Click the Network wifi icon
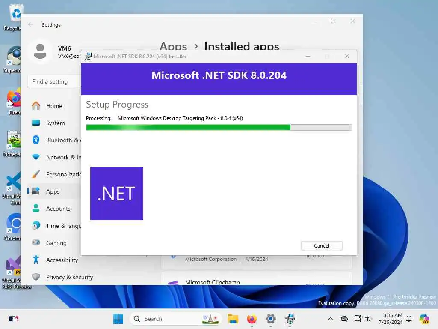Screen dimensions: 438x329 coord(36,157)
